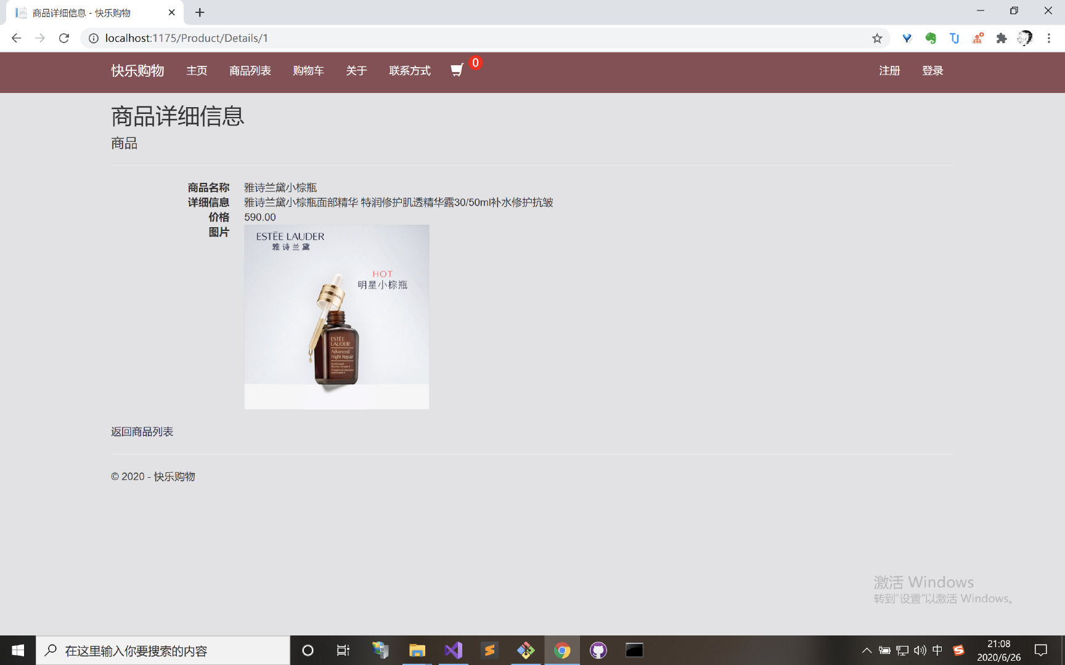
Task: Open the blue Y extension icon
Action: [907, 38]
